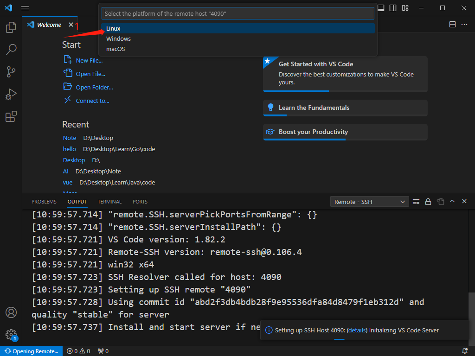This screenshot has height=356, width=475.
Task: Select the Welcome editor tab
Action: point(50,25)
